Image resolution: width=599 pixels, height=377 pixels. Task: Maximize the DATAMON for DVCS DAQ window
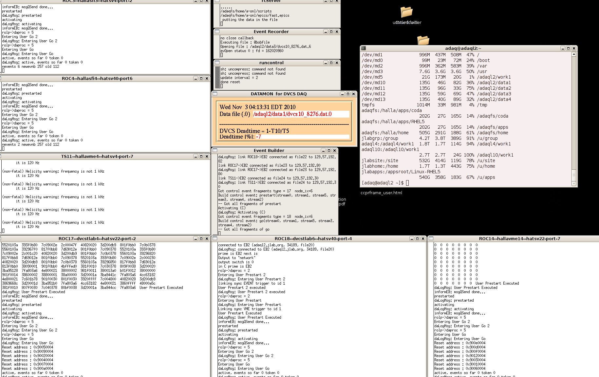(x=348, y=94)
